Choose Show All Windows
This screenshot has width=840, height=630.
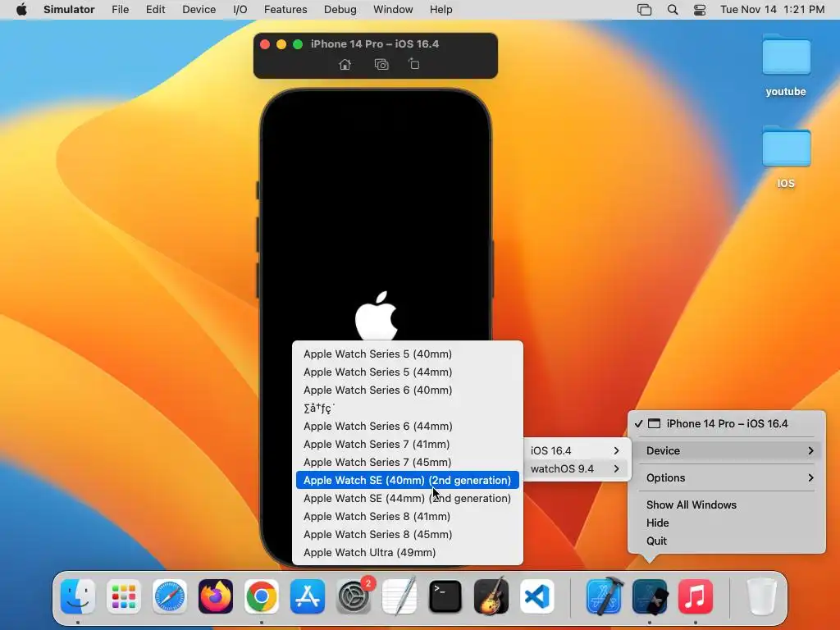[727, 504]
